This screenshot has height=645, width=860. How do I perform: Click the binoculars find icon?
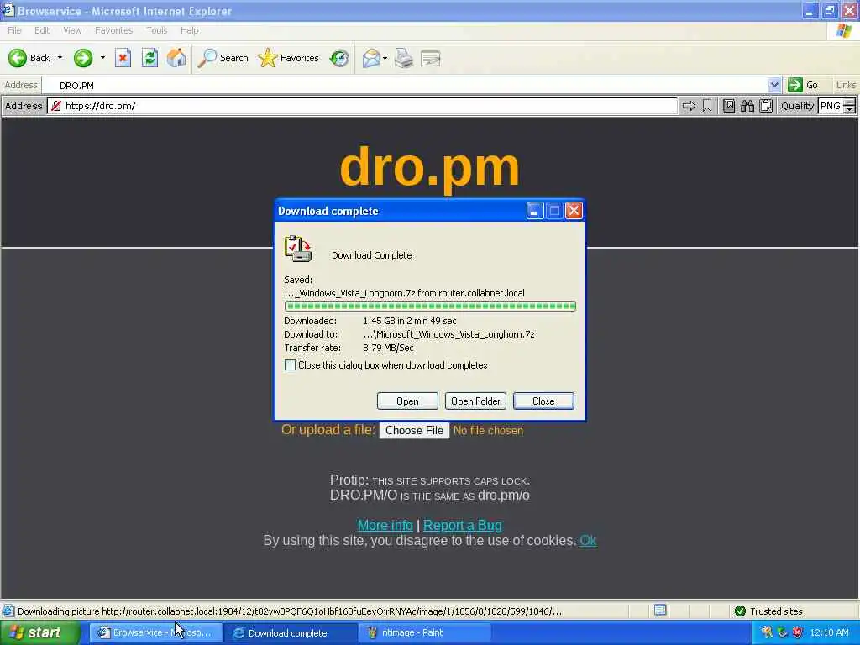click(x=747, y=106)
